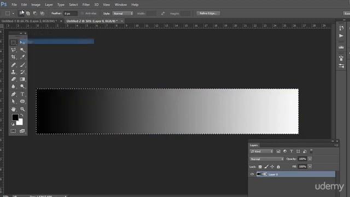Swap foreground and background colors
This screenshot has height=197, width=350.
pos(22,115)
